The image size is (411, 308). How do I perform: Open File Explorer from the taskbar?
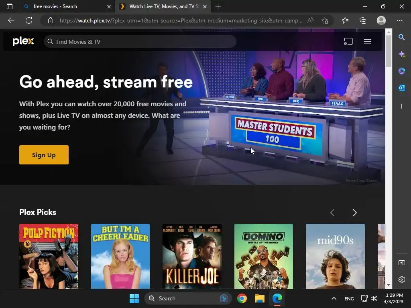[x=260, y=298]
